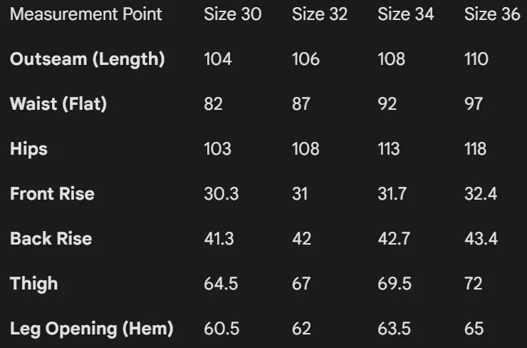Select the Hips value 113 for Size 34
This screenshot has height=348, width=527.
pyautogui.click(x=389, y=149)
